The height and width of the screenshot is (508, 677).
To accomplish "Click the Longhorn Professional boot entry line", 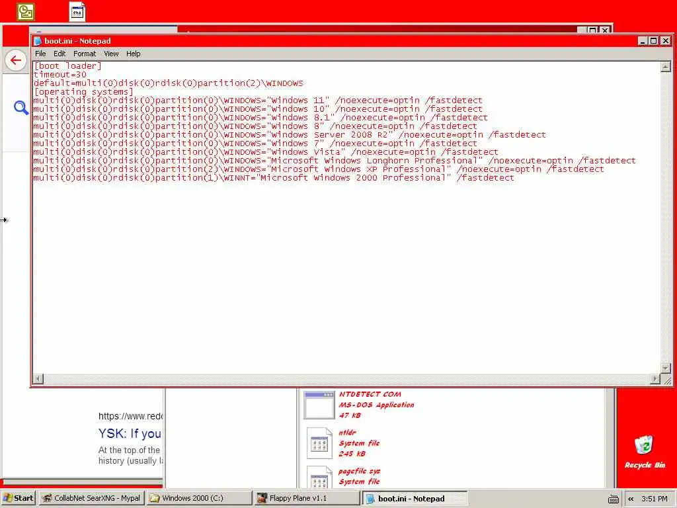I will pyautogui.click(x=335, y=161).
